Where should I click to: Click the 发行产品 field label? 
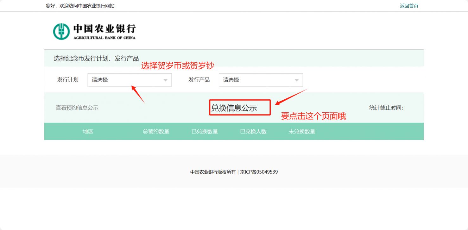(199, 80)
